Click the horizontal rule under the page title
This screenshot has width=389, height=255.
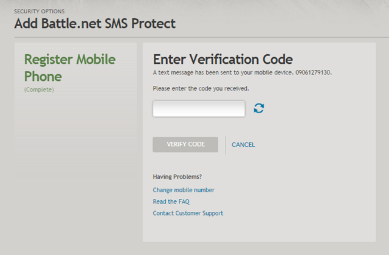[x=201, y=38]
